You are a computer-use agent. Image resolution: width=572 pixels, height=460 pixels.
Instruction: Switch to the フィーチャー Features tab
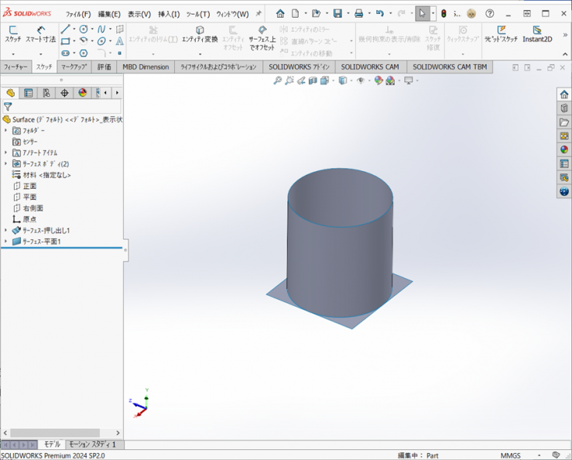pyautogui.click(x=15, y=67)
